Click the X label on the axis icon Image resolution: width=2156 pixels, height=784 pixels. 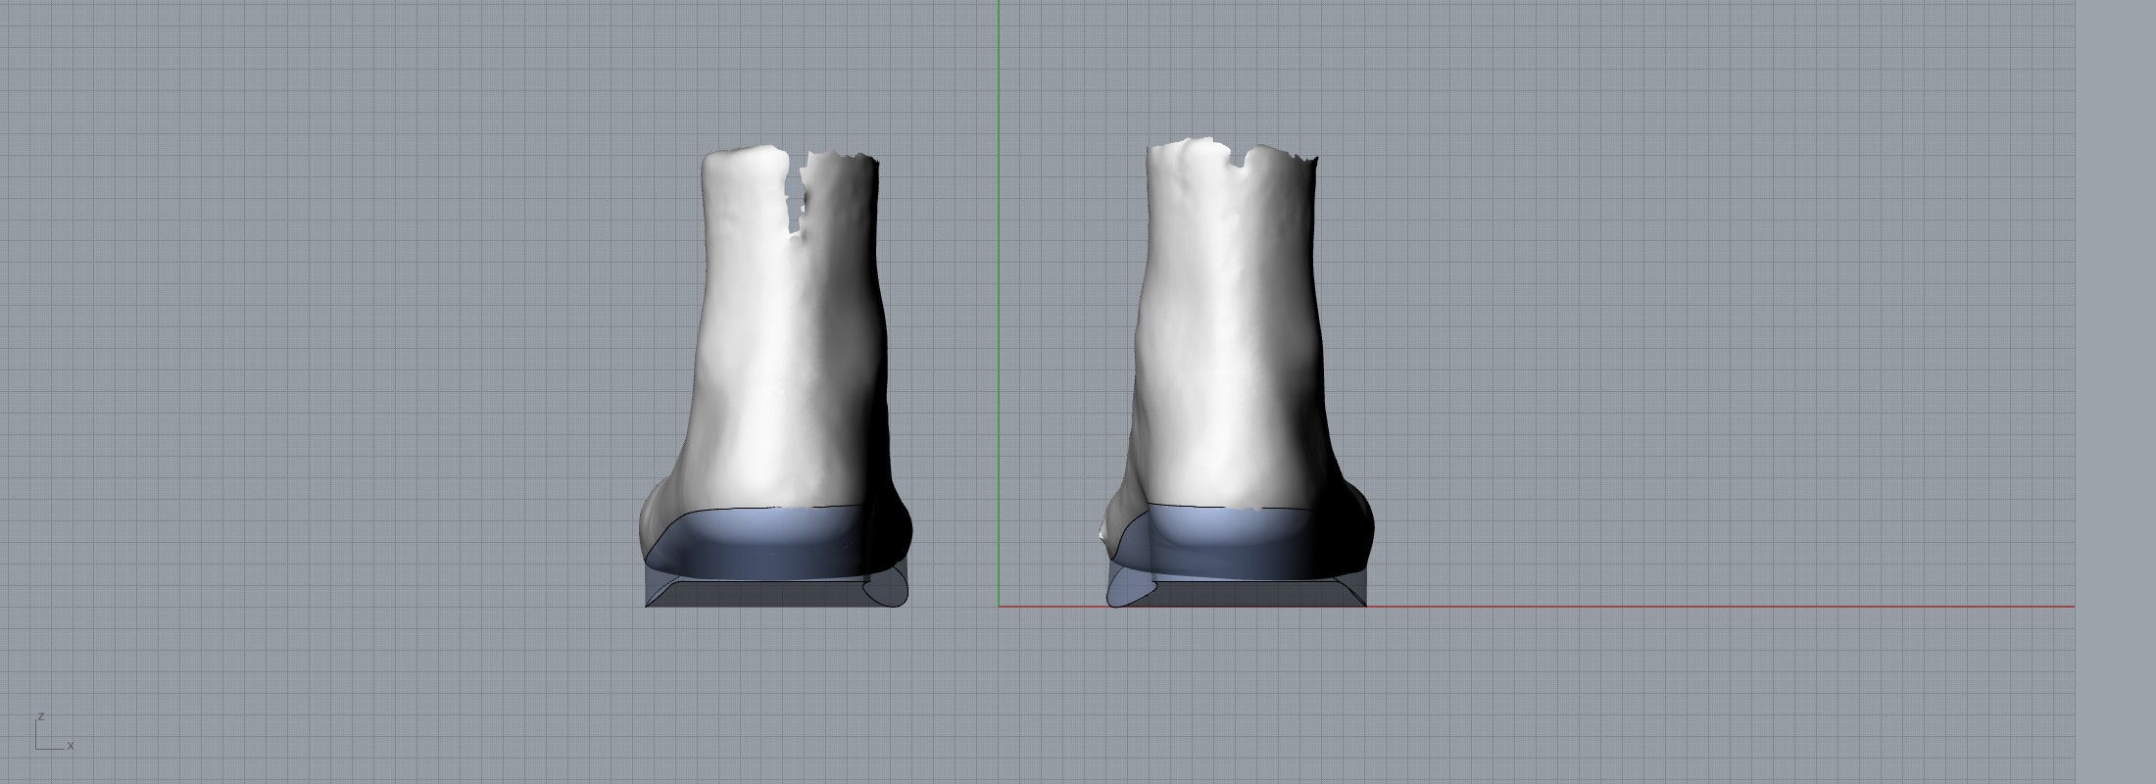[72, 746]
